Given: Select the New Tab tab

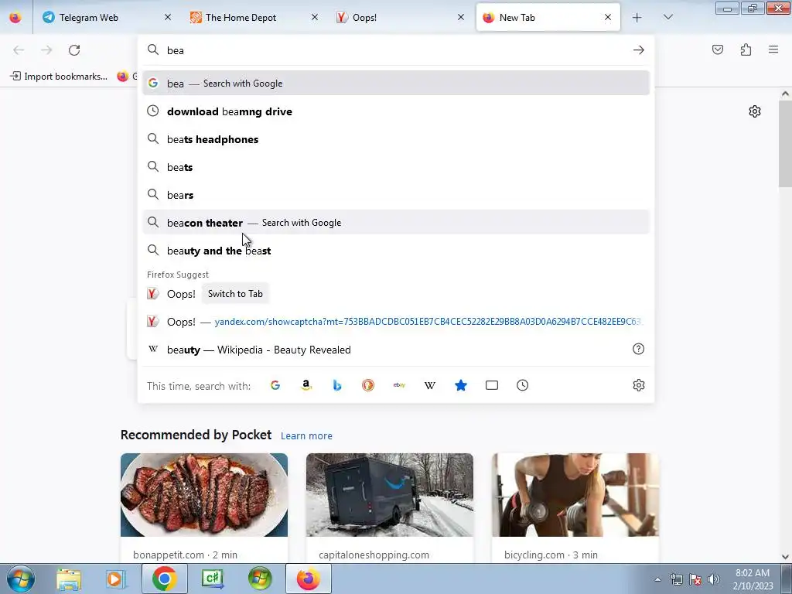Looking at the screenshot, I should tap(548, 18).
